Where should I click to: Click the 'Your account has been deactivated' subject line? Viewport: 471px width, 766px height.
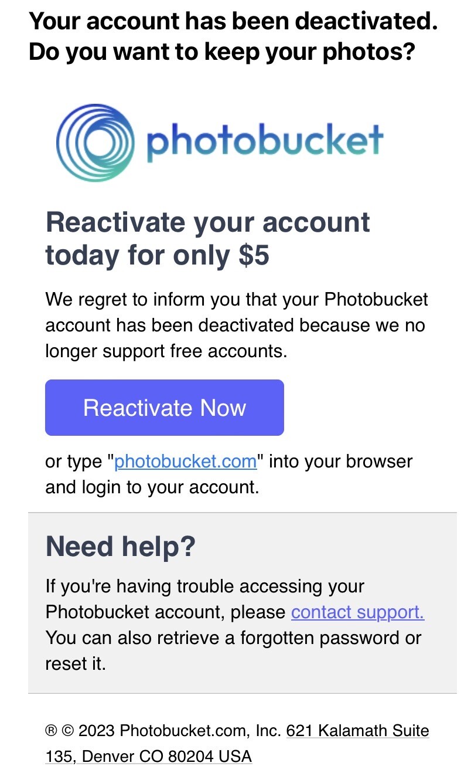[x=233, y=22]
